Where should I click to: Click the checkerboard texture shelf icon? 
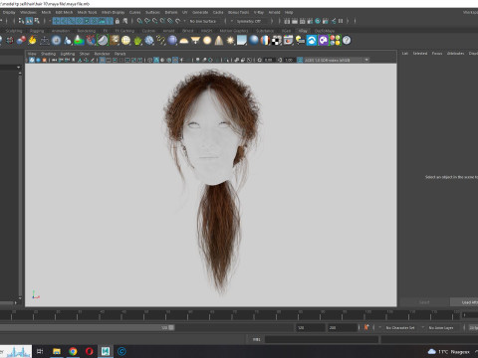pyautogui.click(x=277, y=41)
